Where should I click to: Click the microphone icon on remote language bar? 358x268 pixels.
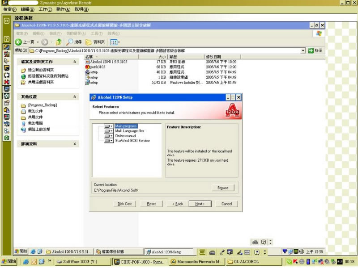coord(222,252)
